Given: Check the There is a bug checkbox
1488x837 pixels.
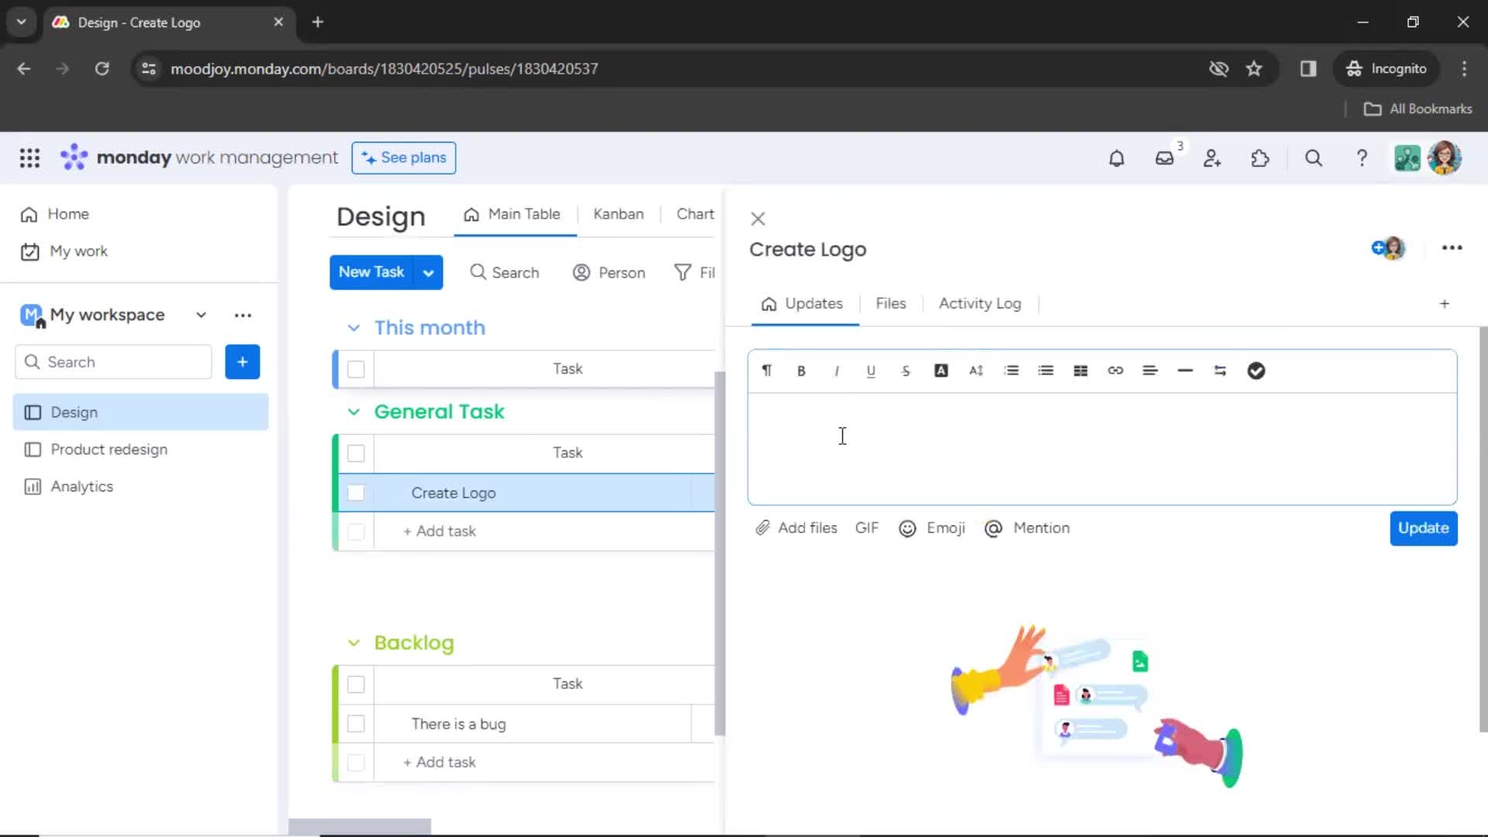Looking at the screenshot, I should (x=356, y=724).
